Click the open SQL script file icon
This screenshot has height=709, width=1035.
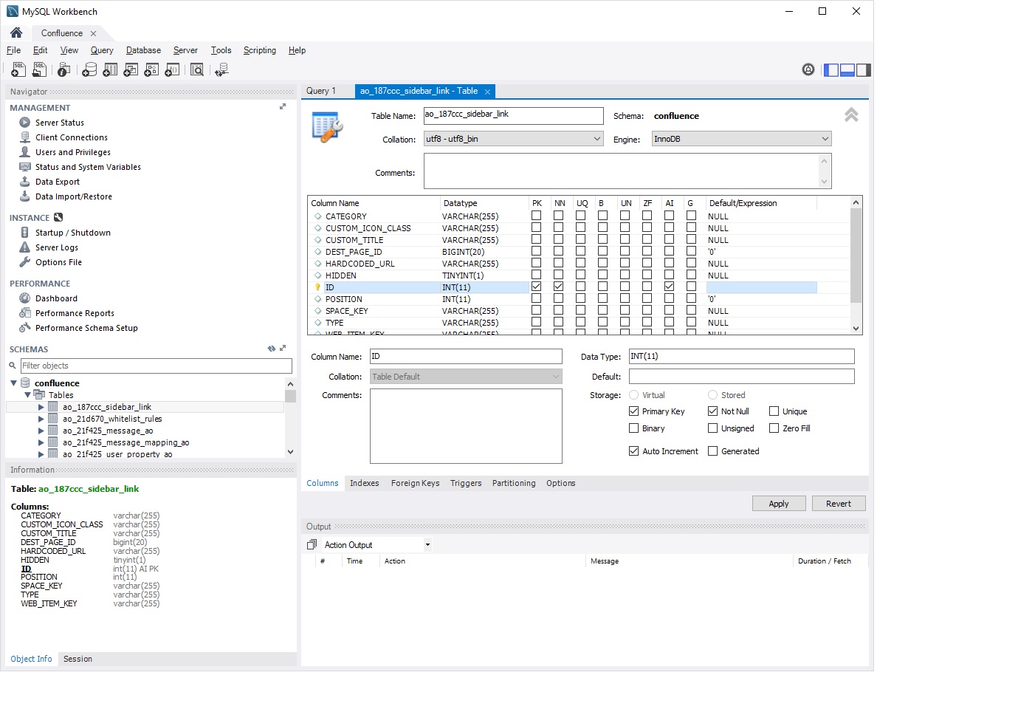[39, 69]
